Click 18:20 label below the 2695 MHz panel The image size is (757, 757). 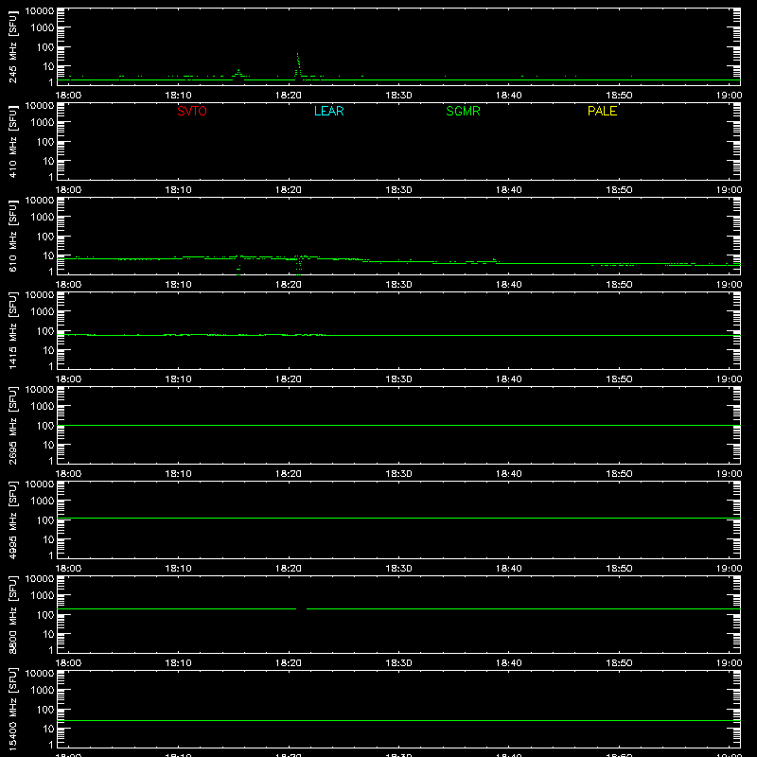289,474
